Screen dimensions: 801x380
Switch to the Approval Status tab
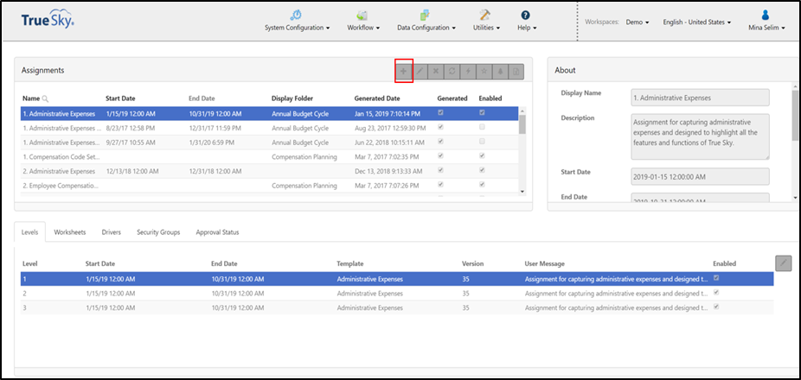point(217,232)
